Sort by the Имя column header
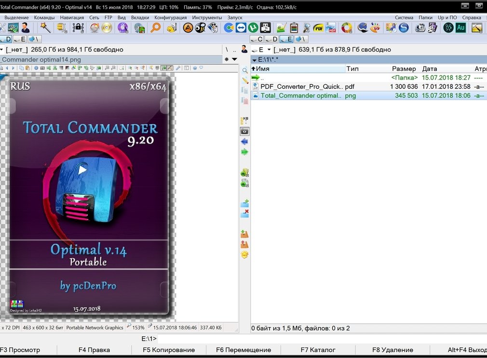The height and width of the screenshot is (358, 487). point(298,68)
